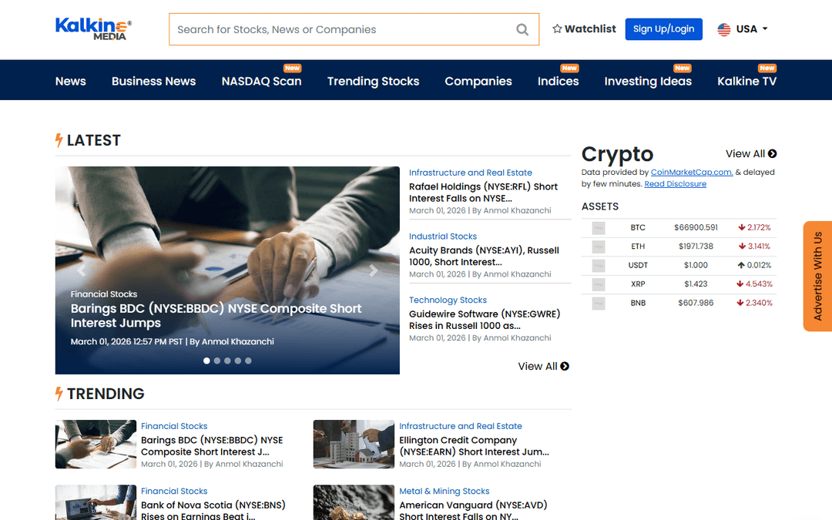Click the BTC coin icon
This screenshot has width=832, height=520.
point(599,228)
